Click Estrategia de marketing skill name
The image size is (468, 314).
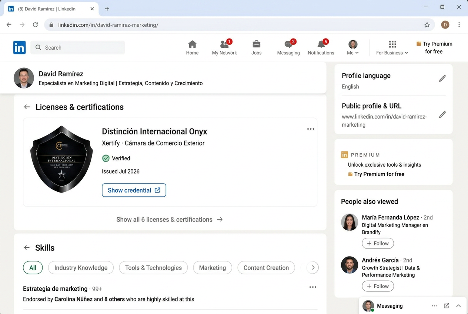[55, 289]
